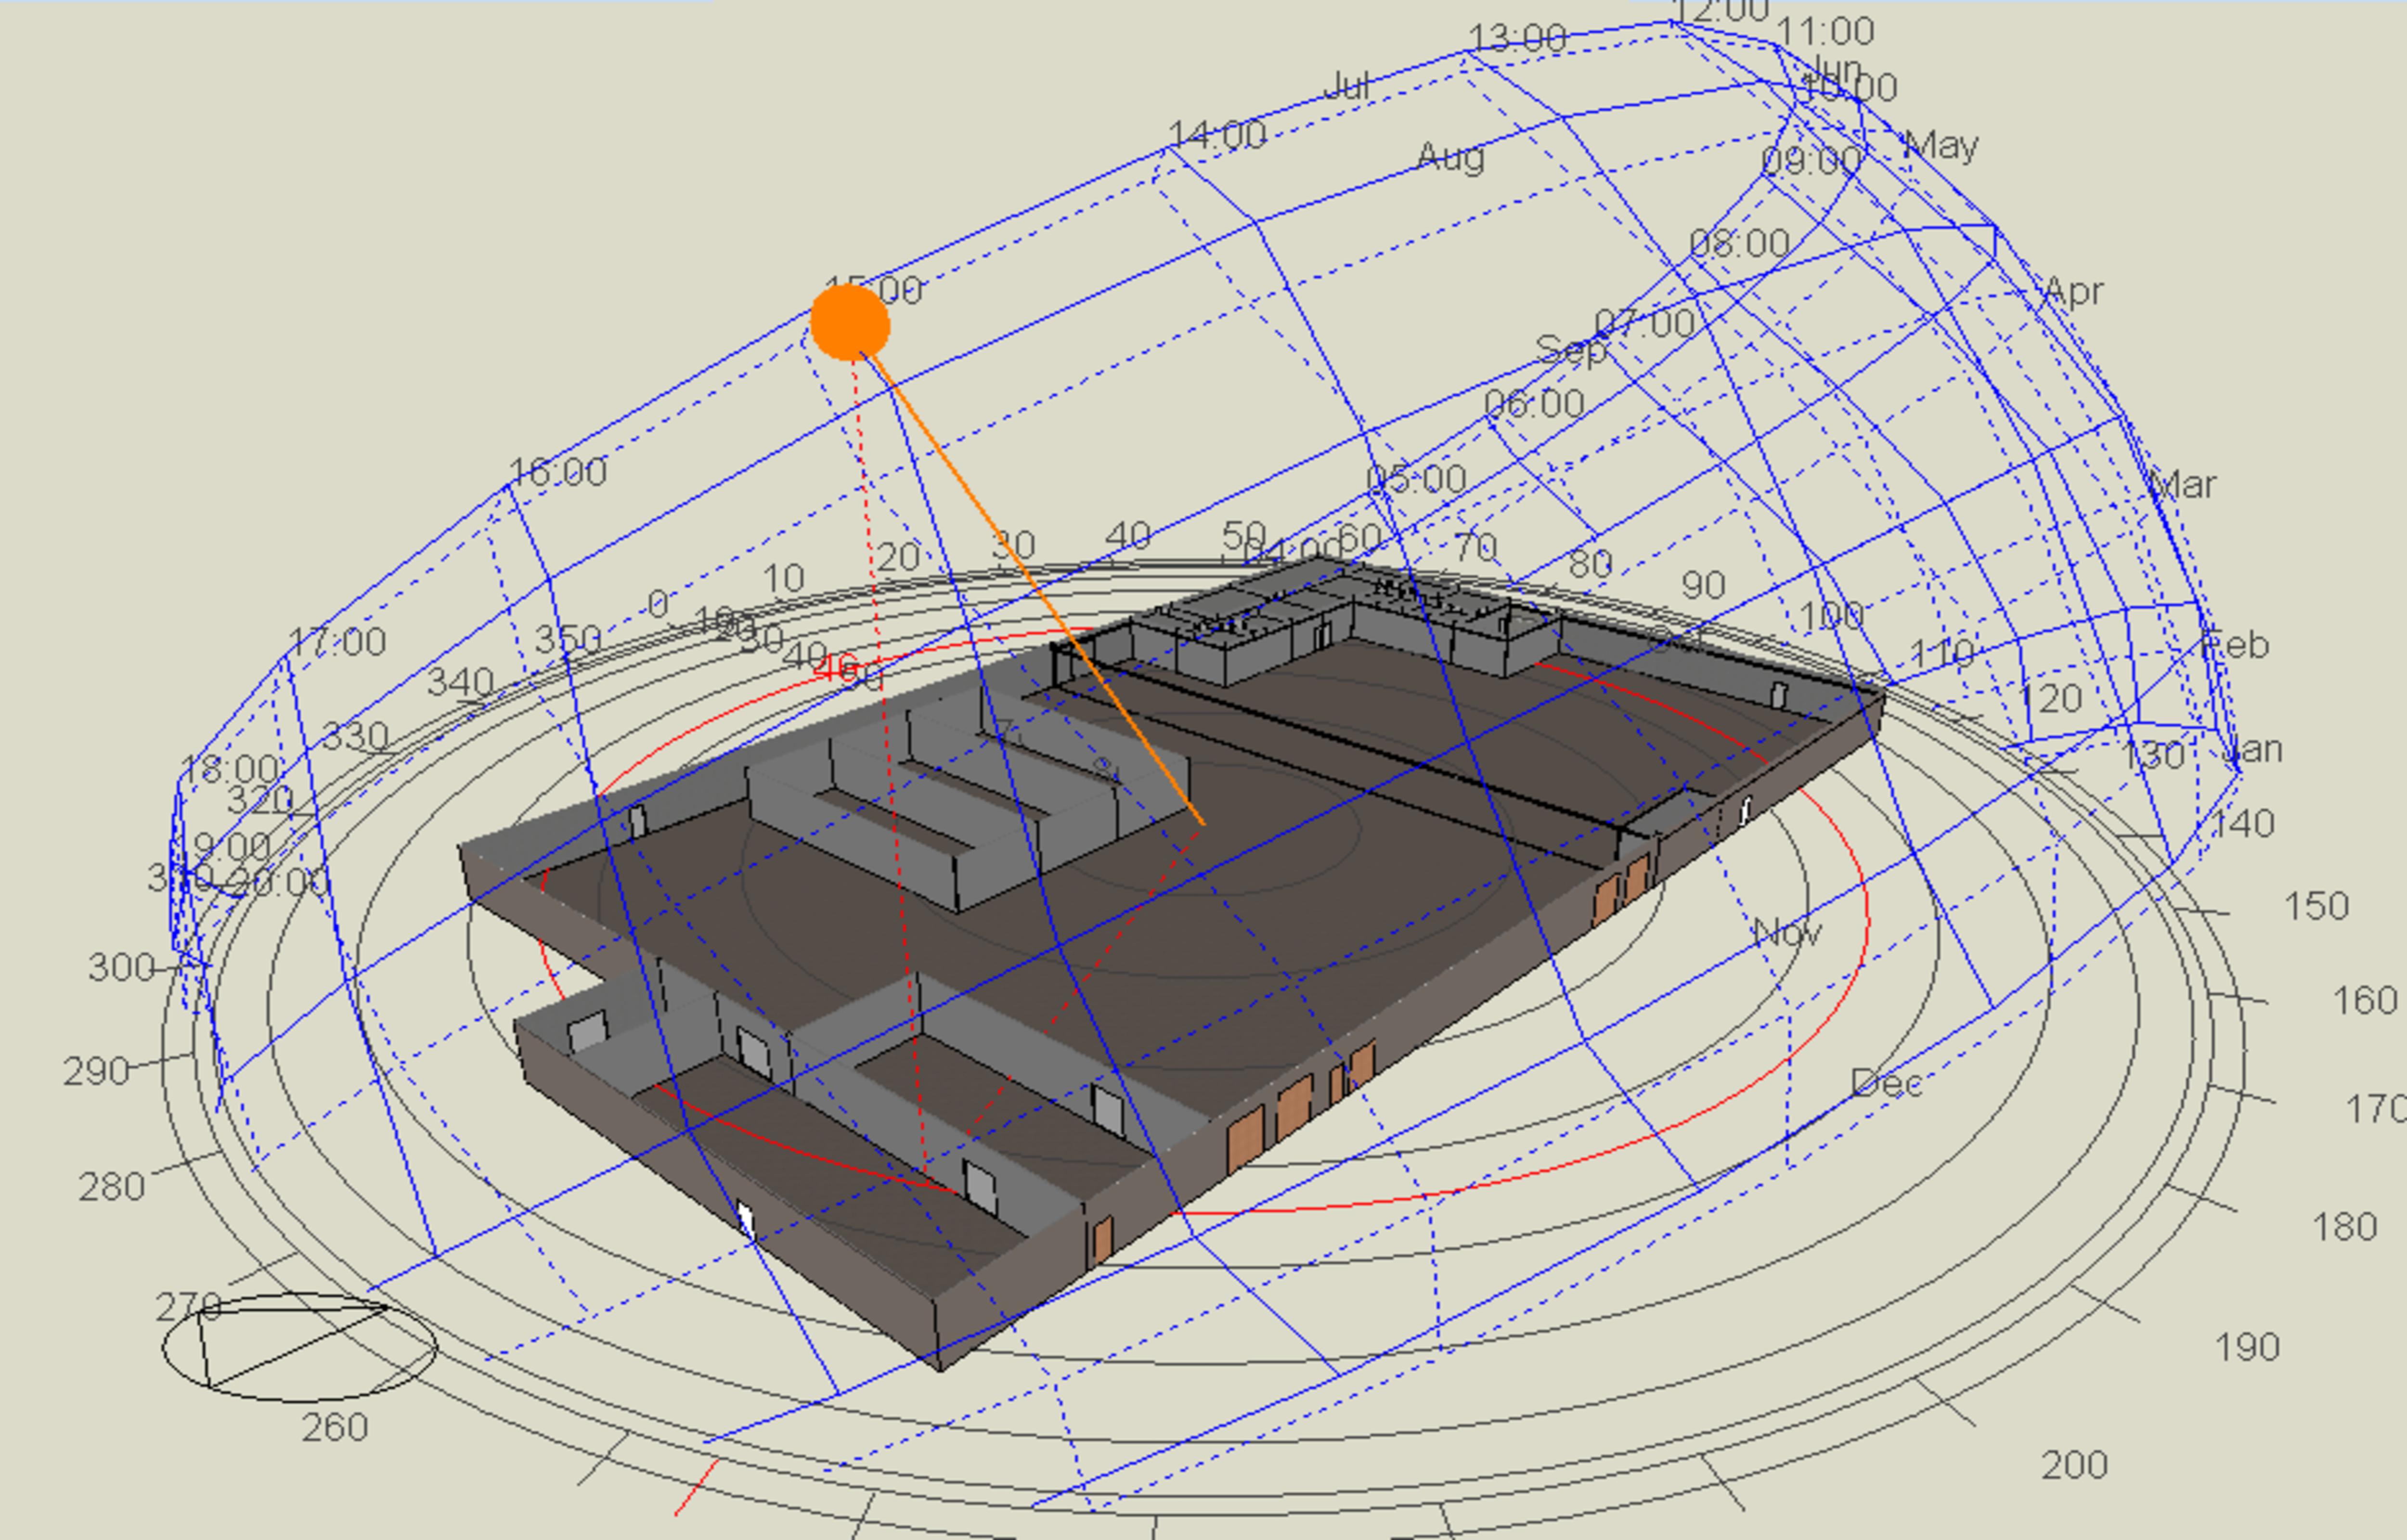Click the 200 azimuth label
The image size is (2407, 1540).
2074,1465
